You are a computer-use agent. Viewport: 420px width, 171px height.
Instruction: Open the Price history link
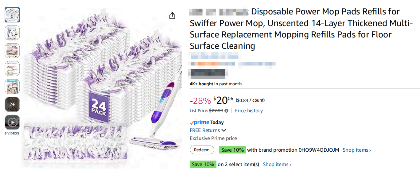tap(249, 111)
